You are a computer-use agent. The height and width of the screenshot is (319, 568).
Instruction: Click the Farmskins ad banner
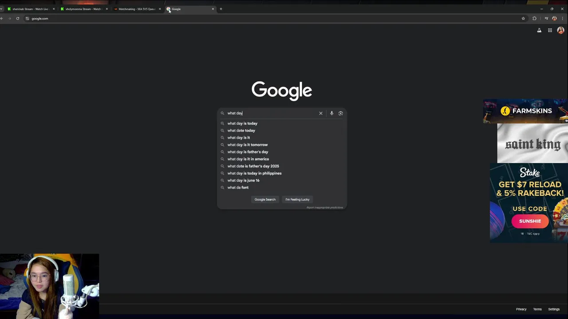pos(525,111)
